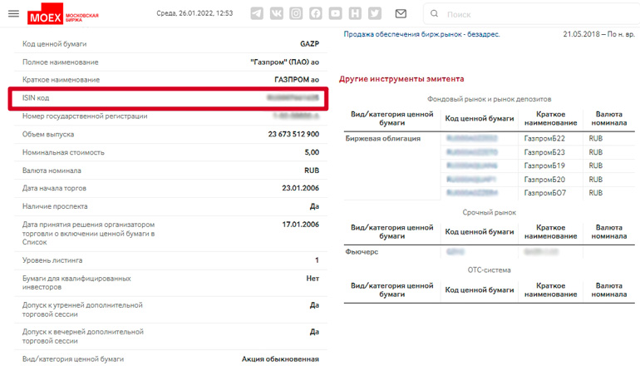Select Нет for qualified investors row

(x=313, y=278)
